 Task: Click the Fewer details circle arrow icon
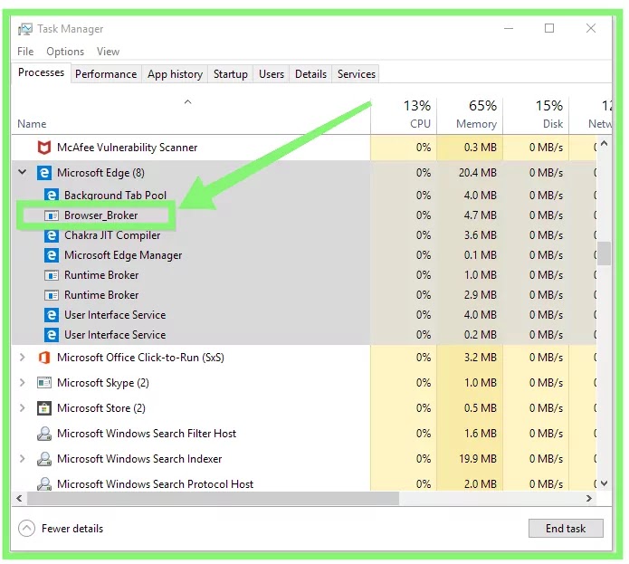point(26,529)
